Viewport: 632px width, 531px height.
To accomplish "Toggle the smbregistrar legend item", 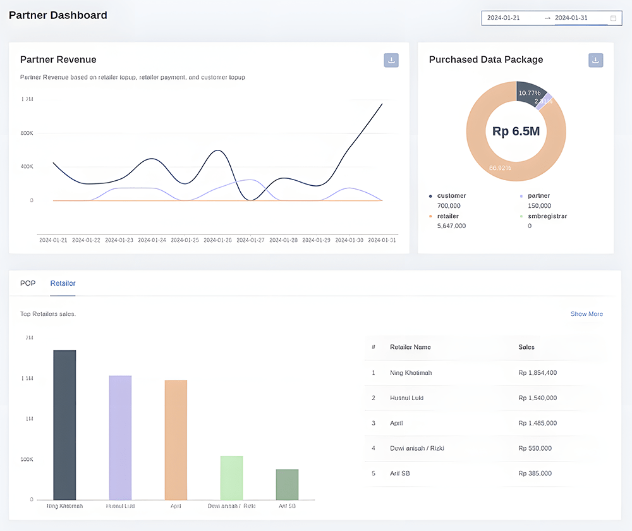I will pos(547,216).
